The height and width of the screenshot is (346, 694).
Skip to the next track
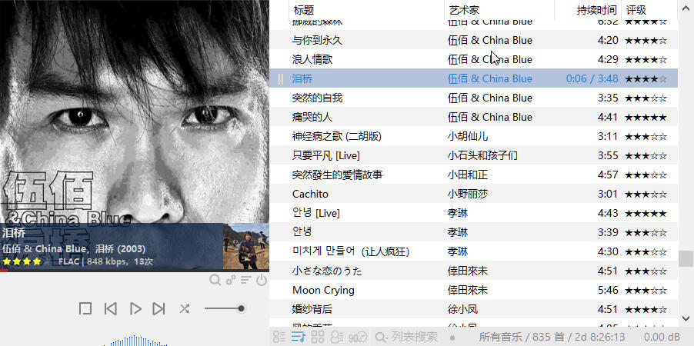point(159,308)
